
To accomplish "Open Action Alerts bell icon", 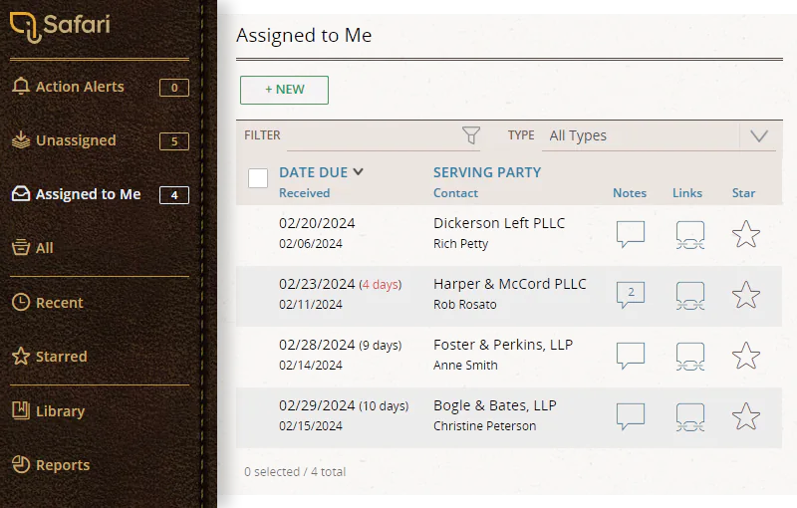I will pos(21,87).
